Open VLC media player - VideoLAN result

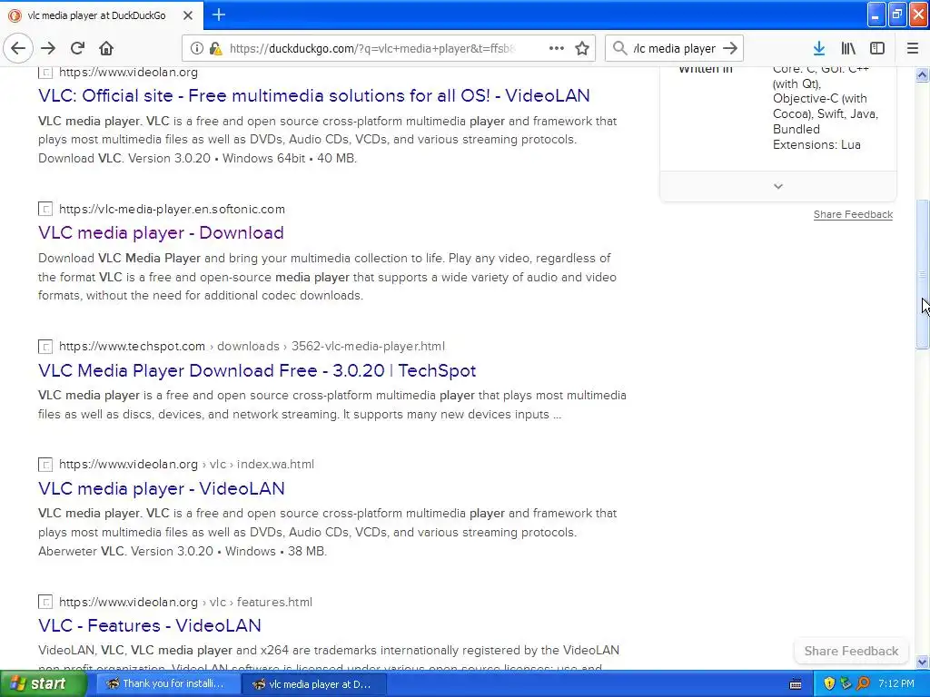click(162, 488)
